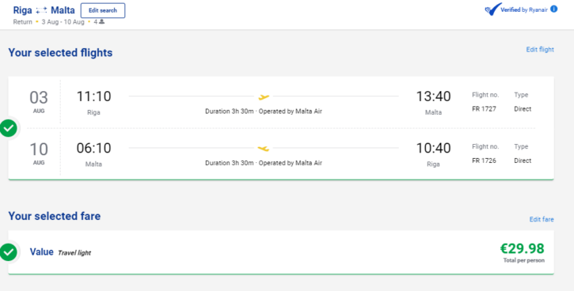574x291 pixels.
Task: Open the Edit search button
Action: click(103, 10)
